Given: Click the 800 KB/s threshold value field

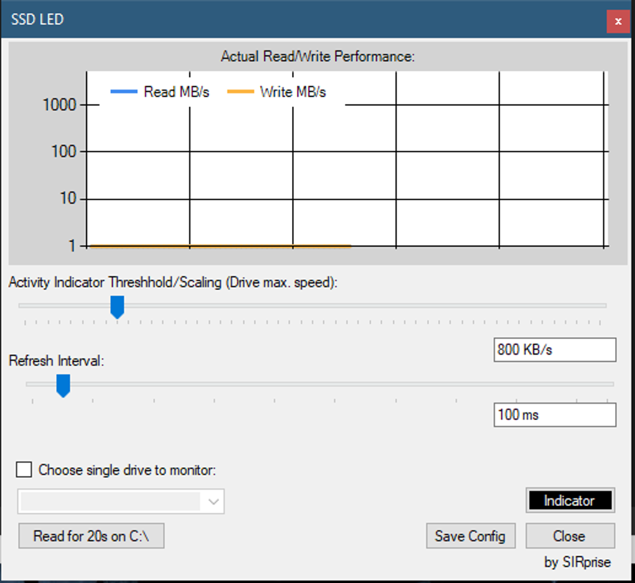Looking at the screenshot, I should click(x=555, y=350).
